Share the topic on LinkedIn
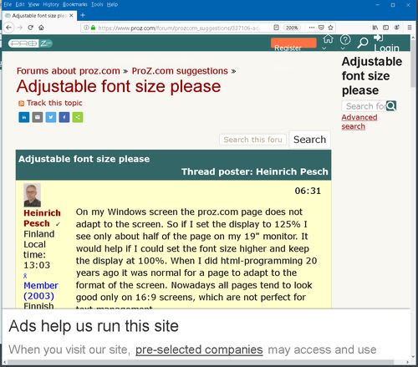Image resolution: width=418 pixels, height=367 pixels. 24,117
